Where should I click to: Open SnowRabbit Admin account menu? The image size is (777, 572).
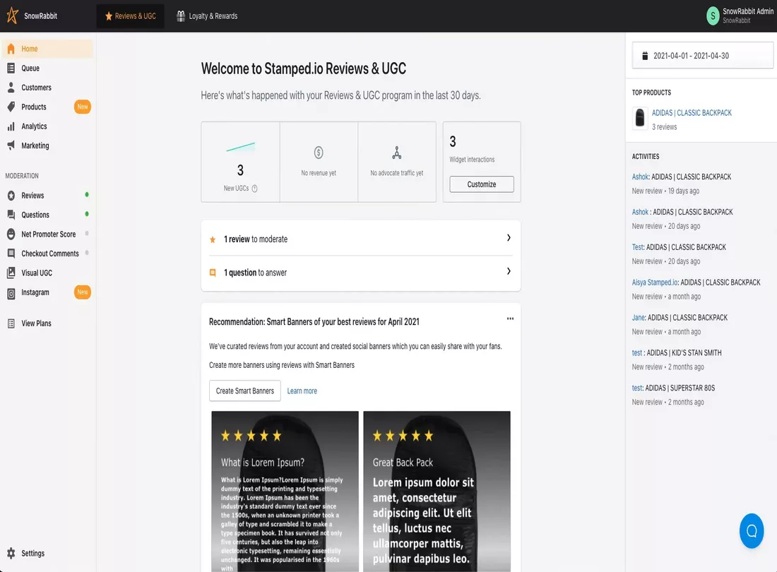click(x=740, y=16)
